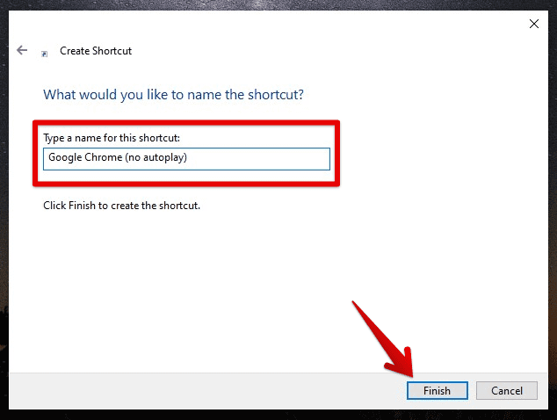Click text 'Click Finish to create the shortcut.'
Screen dimensions: 557x420
122,206
